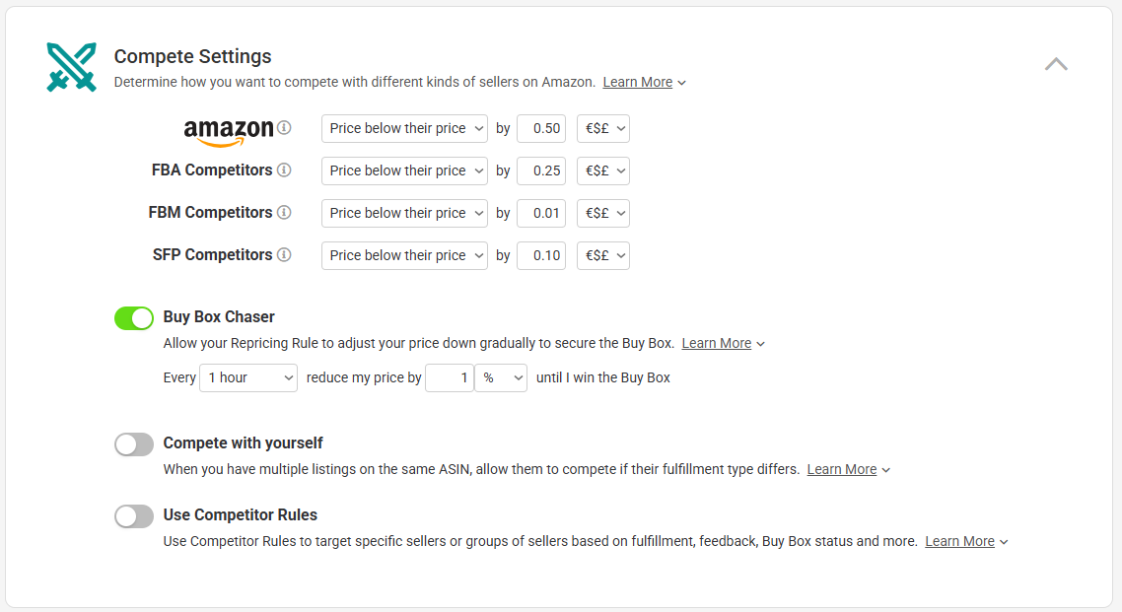Click the FBM Competitors amount field showing 0.01
This screenshot has width=1122, height=612.
coord(541,213)
